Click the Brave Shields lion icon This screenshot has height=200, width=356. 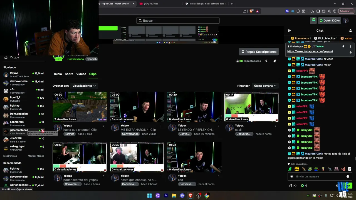tap(251, 11)
